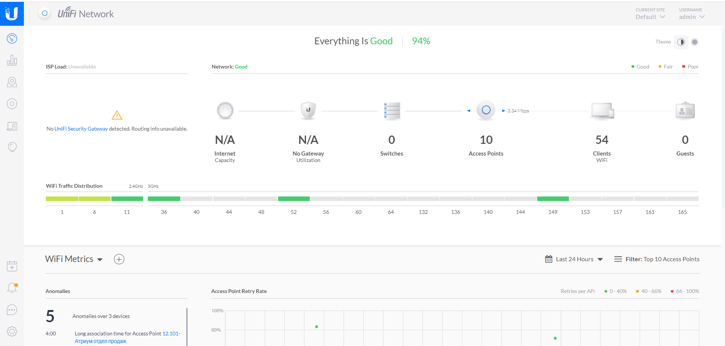Click the 0 Guests count
This screenshot has width=725, height=346.
pyautogui.click(x=685, y=140)
